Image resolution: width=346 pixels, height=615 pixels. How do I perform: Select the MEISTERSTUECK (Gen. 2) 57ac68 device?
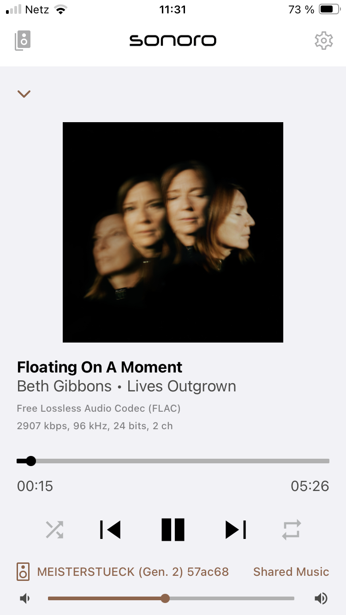pos(133,572)
